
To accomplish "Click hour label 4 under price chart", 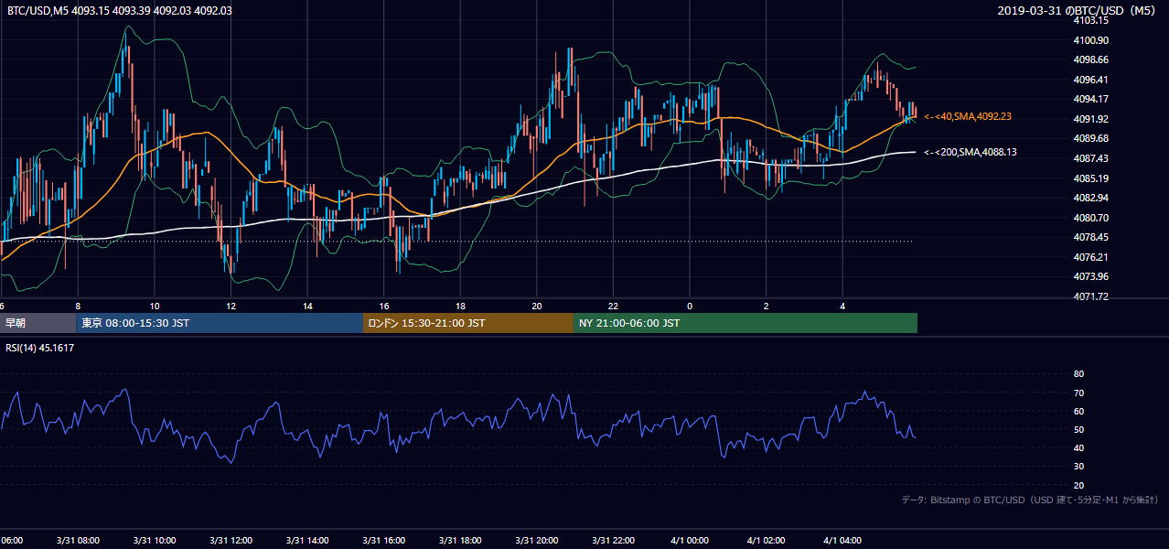I will (843, 306).
